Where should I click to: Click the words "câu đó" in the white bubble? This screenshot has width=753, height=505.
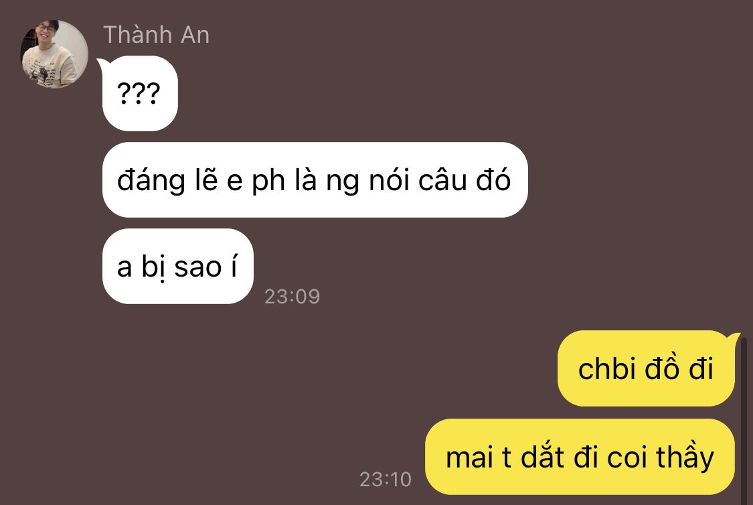[x=465, y=181]
